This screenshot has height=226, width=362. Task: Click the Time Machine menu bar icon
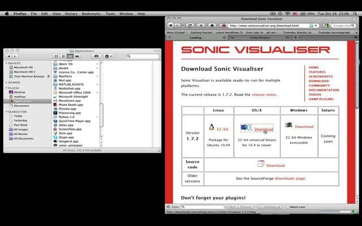point(280,14)
